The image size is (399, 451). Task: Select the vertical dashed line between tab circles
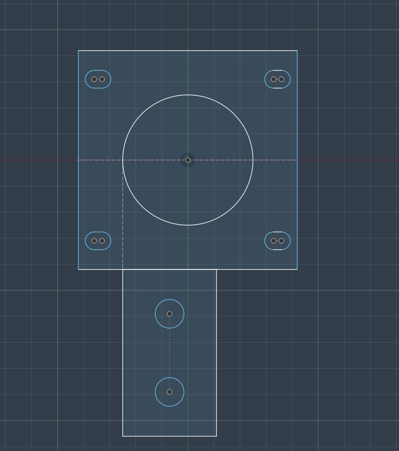click(169, 351)
